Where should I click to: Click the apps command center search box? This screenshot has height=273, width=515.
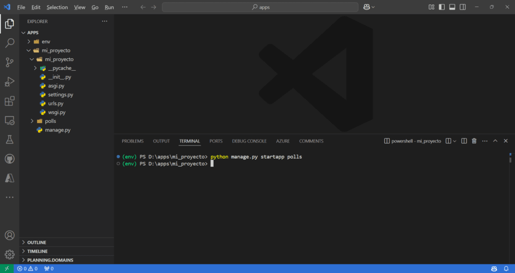point(260,7)
